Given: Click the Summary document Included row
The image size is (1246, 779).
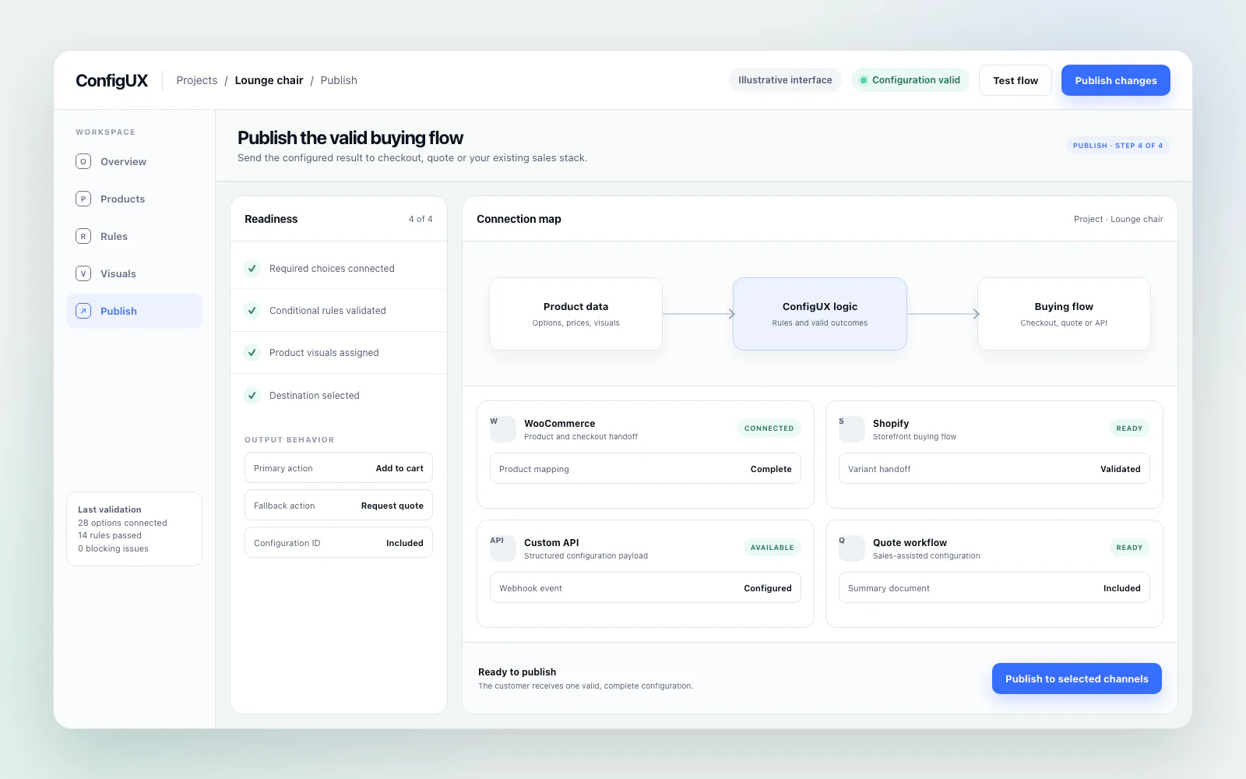Looking at the screenshot, I should pos(994,588).
